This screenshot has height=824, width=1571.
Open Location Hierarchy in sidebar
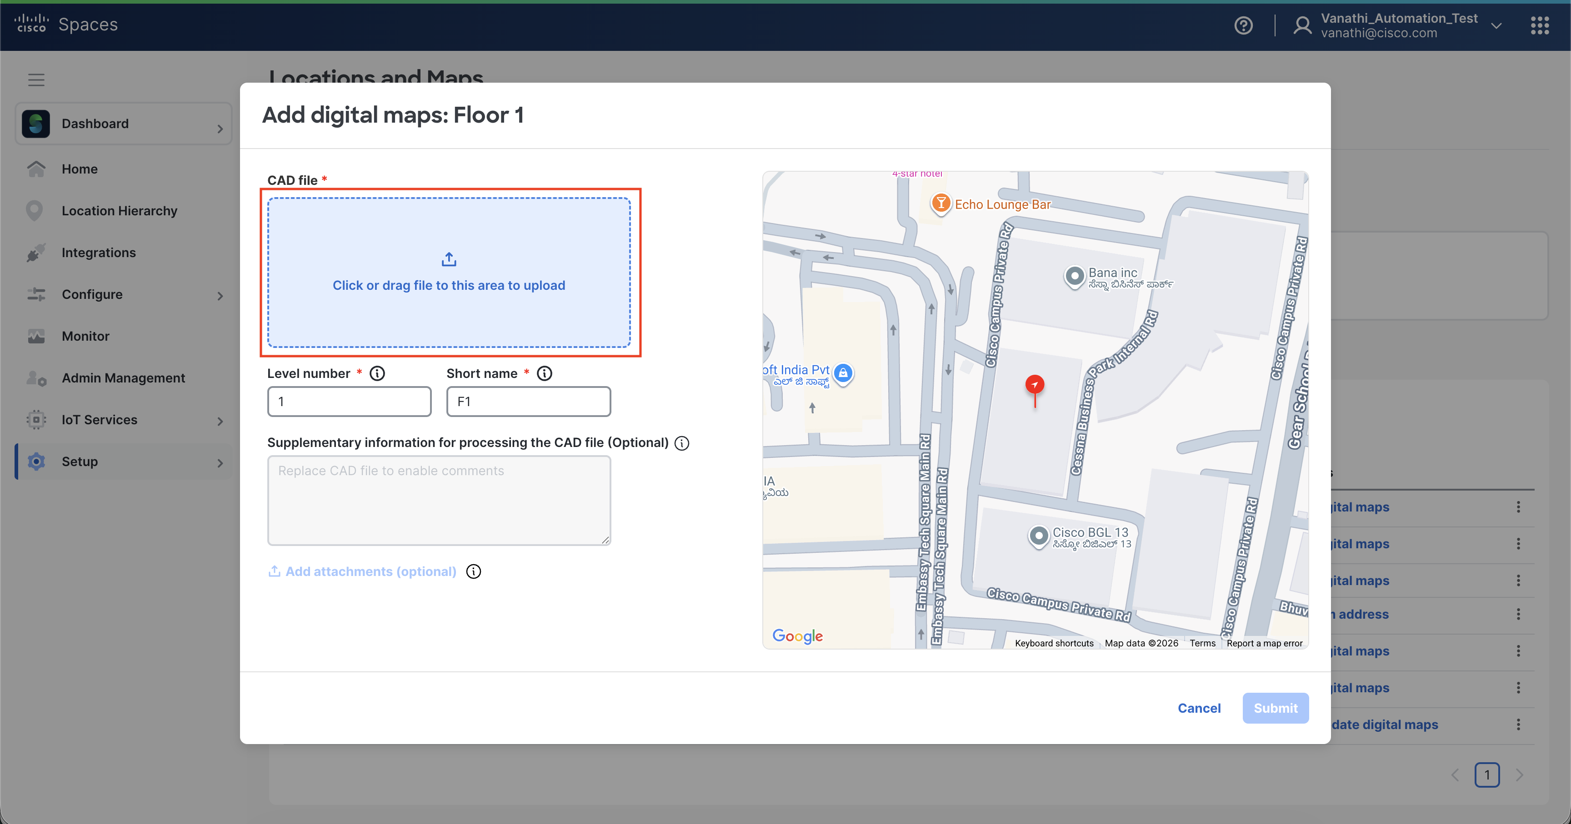click(119, 211)
